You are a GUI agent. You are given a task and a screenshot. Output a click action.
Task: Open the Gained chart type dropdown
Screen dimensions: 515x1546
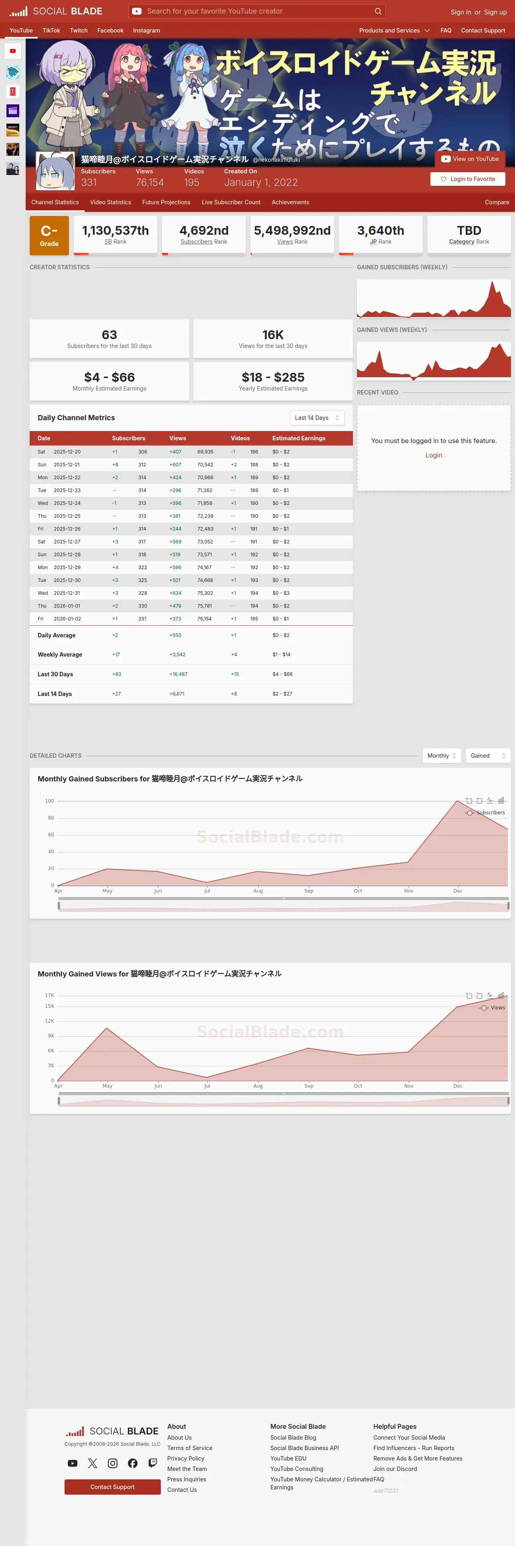tap(488, 756)
